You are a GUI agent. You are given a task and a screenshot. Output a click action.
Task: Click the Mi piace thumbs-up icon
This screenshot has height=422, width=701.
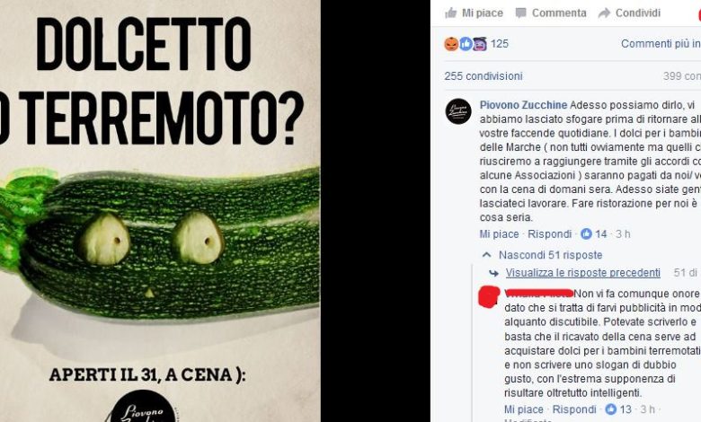point(450,13)
